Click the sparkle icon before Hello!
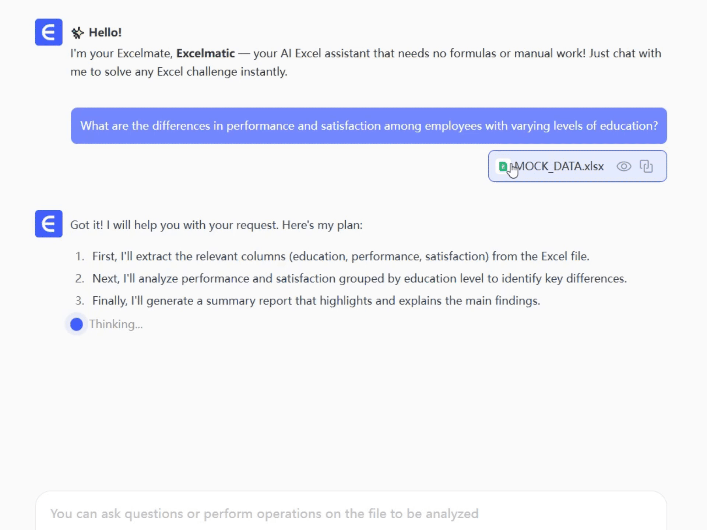 coord(77,33)
